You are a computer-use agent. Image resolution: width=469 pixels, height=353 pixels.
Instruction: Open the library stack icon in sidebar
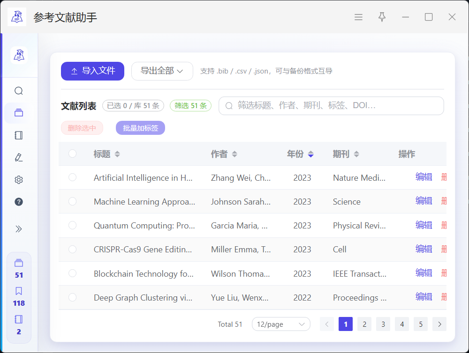point(19,113)
